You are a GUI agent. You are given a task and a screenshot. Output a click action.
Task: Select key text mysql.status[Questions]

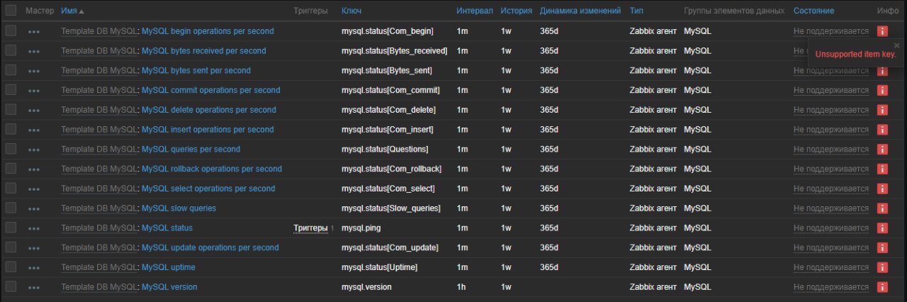[x=385, y=149]
